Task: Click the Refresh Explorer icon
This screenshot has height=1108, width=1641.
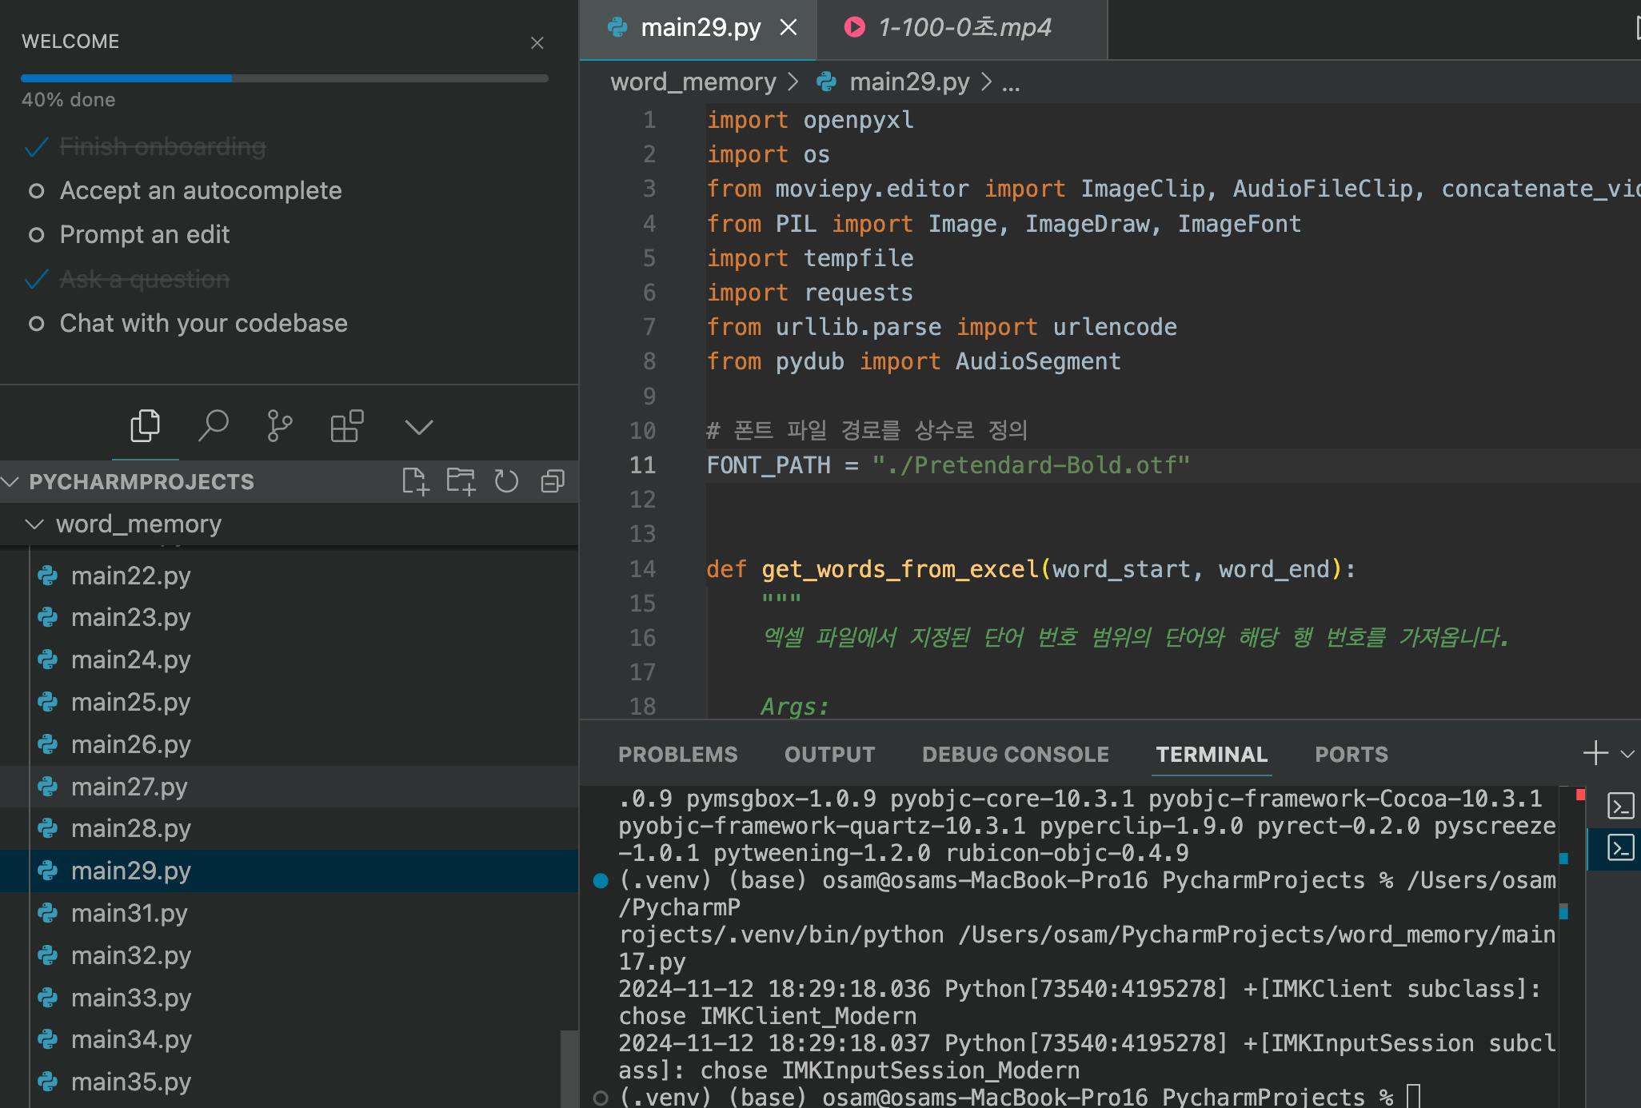Action: pos(506,481)
